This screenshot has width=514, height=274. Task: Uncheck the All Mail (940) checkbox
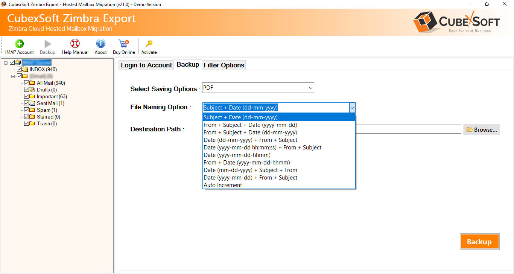coord(27,83)
